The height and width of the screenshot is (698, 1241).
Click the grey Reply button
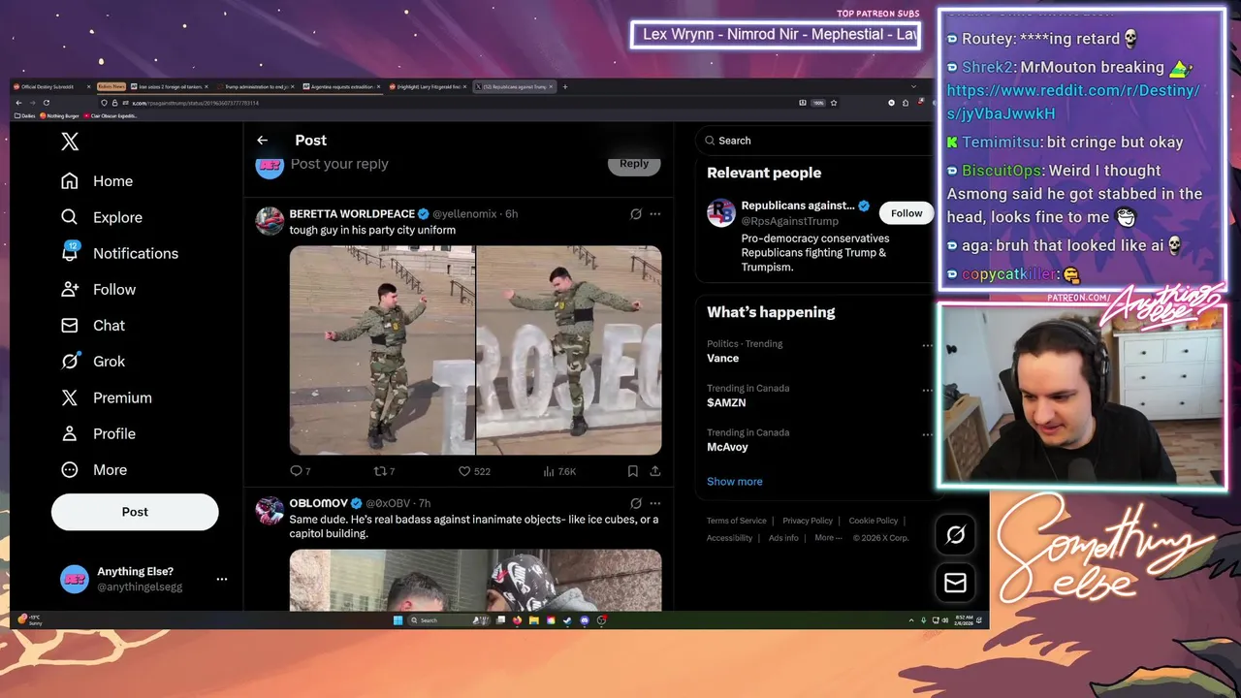[634, 164]
